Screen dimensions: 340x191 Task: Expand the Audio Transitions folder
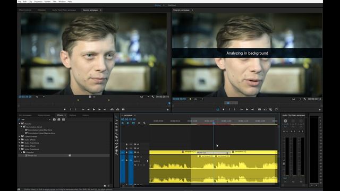20,143
